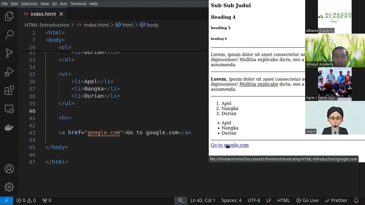Click the forwarded ports indicator showing 0
The height and width of the screenshot is (205, 365).
tap(46, 200)
